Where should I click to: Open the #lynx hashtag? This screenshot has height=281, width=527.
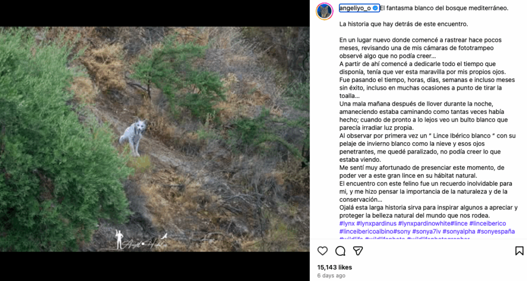pyautogui.click(x=347, y=223)
